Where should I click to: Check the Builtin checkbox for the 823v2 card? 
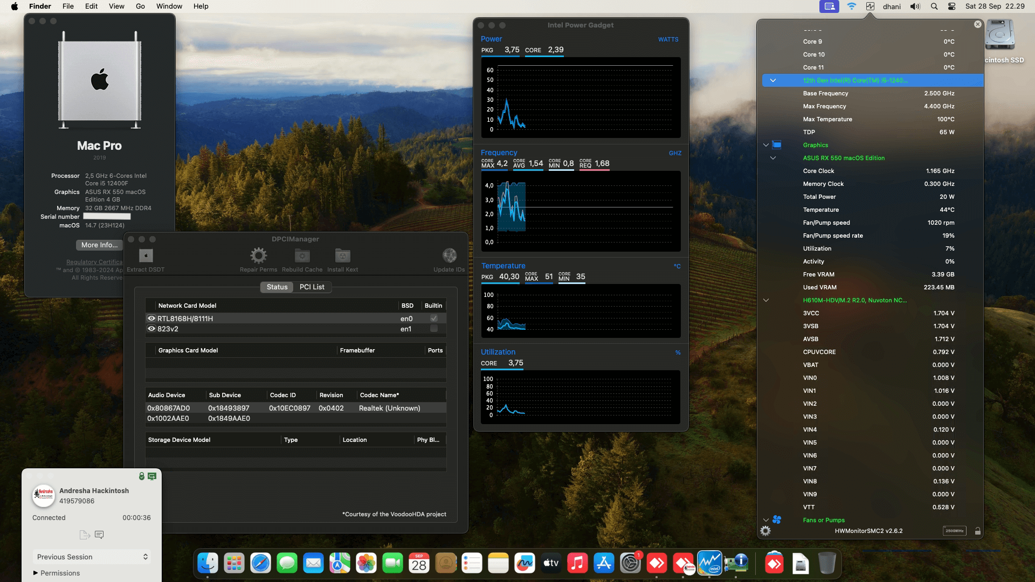tap(433, 329)
